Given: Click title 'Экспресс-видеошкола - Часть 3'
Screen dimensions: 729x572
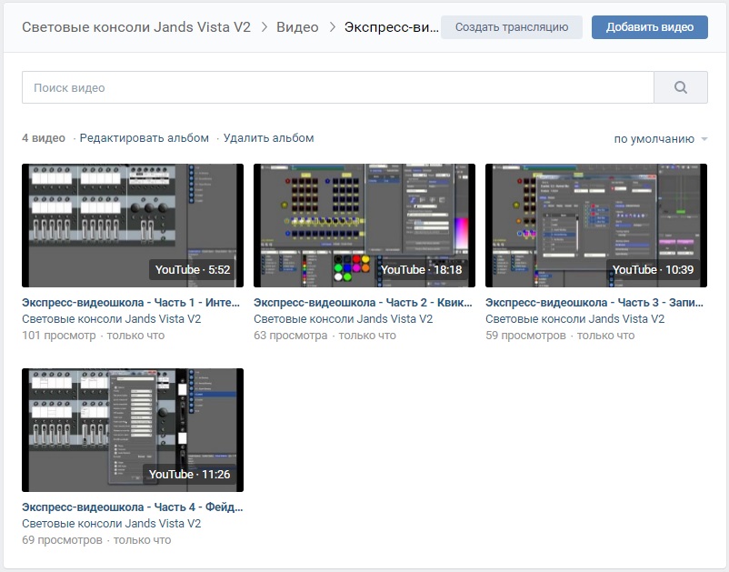Looking at the screenshot, I should tap(595, 303).
